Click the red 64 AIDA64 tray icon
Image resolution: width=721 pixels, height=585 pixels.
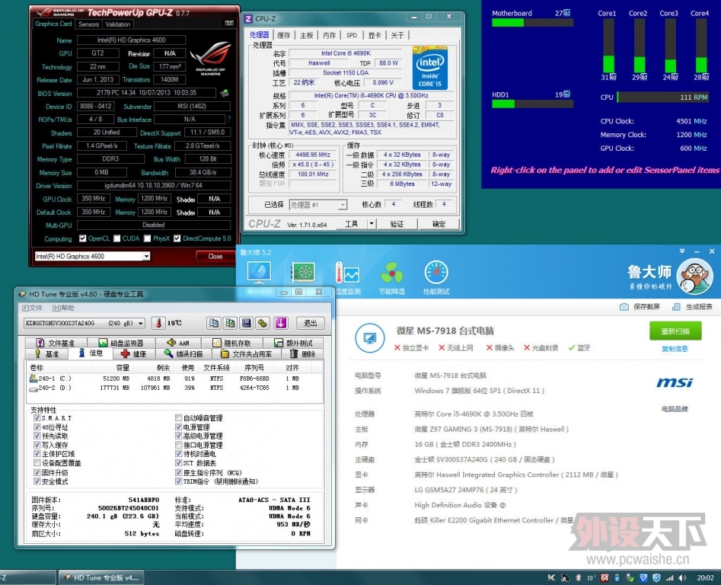605,577
